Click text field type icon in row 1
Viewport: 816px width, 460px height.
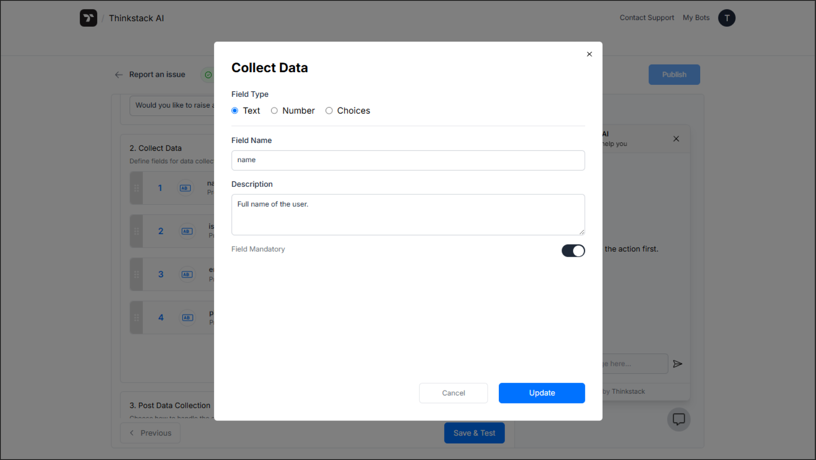pos(185,188)
